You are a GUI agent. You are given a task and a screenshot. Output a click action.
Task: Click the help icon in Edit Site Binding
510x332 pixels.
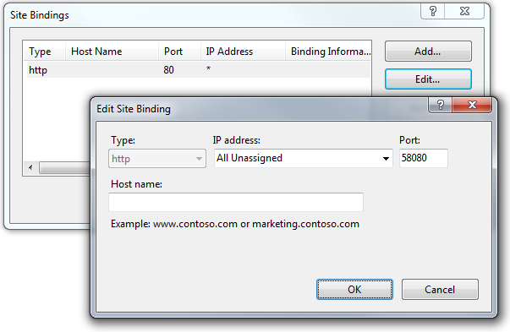point(440,105)
